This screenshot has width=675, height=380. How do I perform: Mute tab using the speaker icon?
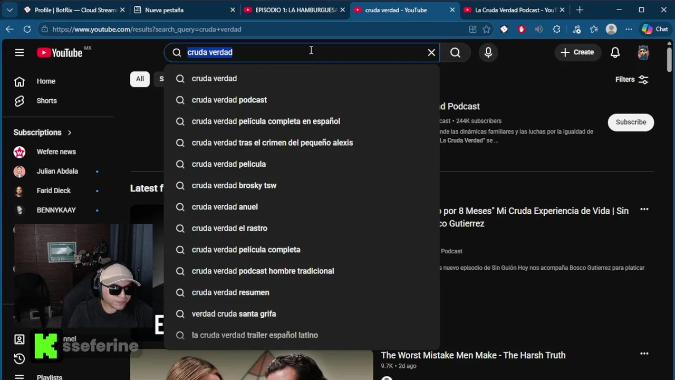(538, 30)
